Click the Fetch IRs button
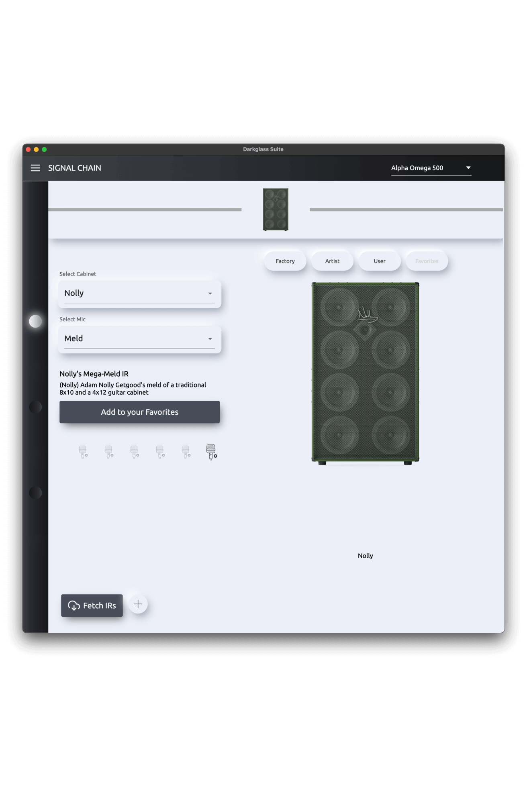 (x=92, y=605)
